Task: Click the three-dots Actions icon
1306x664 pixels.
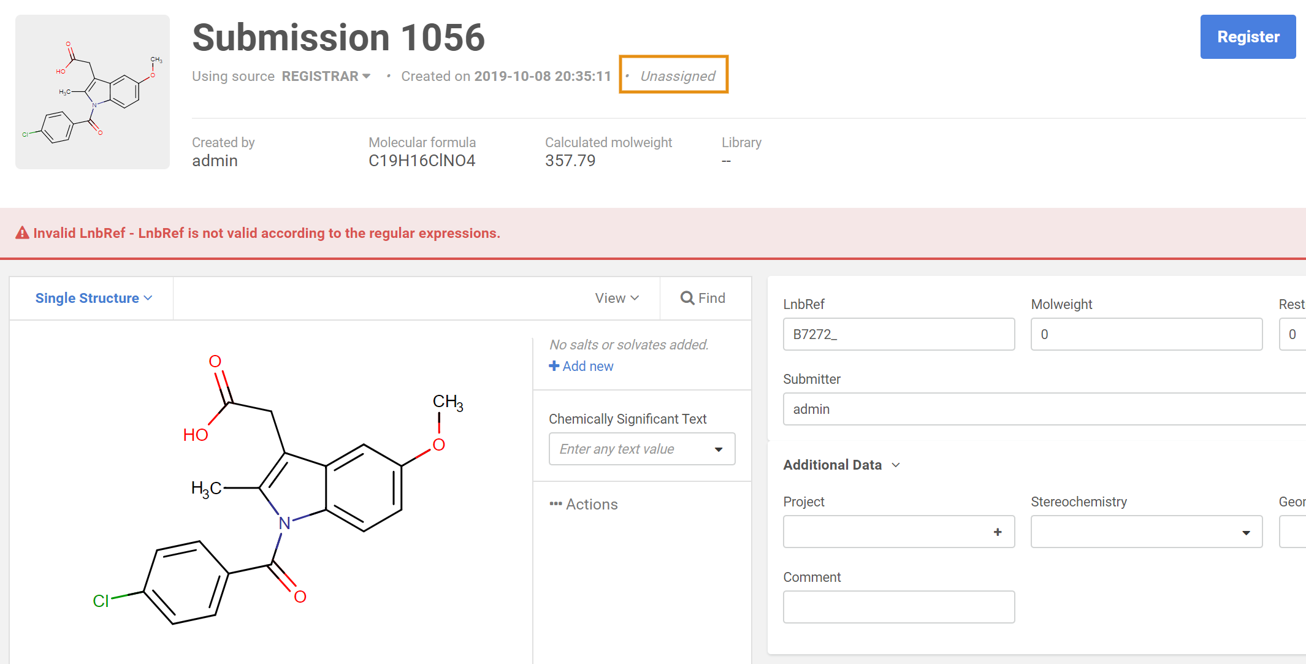Action: [x=556, y=504]
